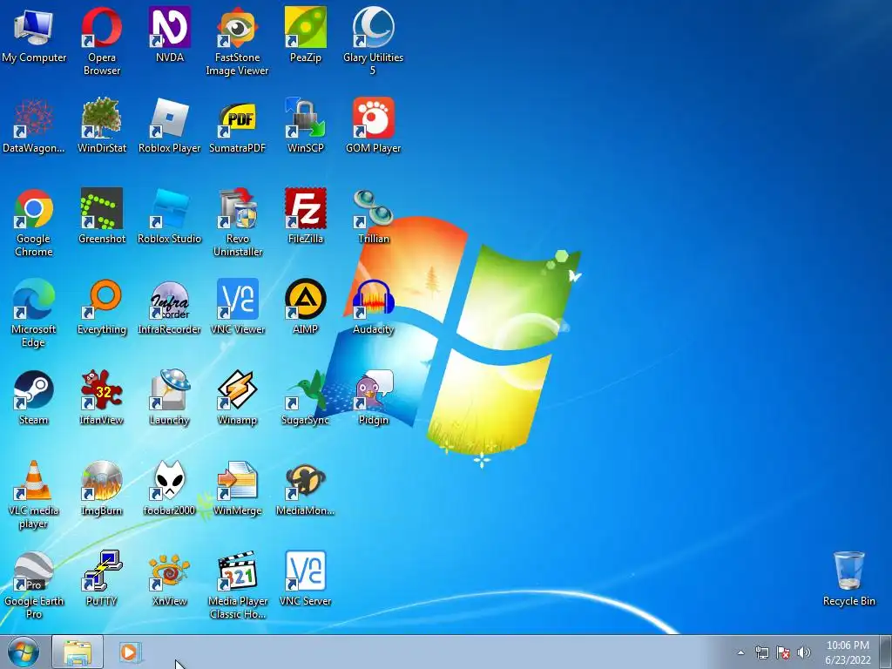Launch Windows Media Player from taskbar
This screenshot has width=892, height=669.
(130, 652)
